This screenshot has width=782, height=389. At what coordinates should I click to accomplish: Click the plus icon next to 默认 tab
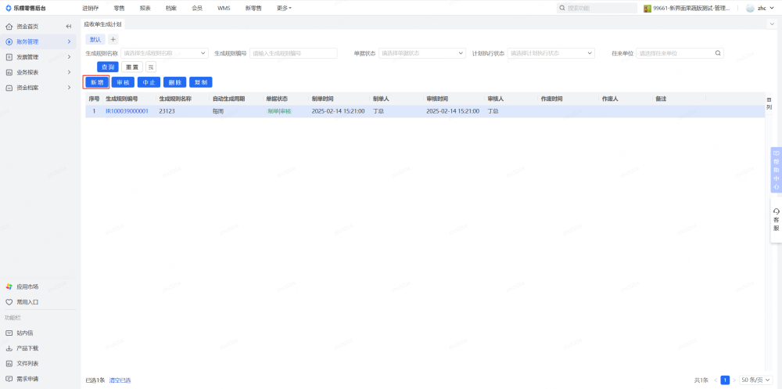113,39
